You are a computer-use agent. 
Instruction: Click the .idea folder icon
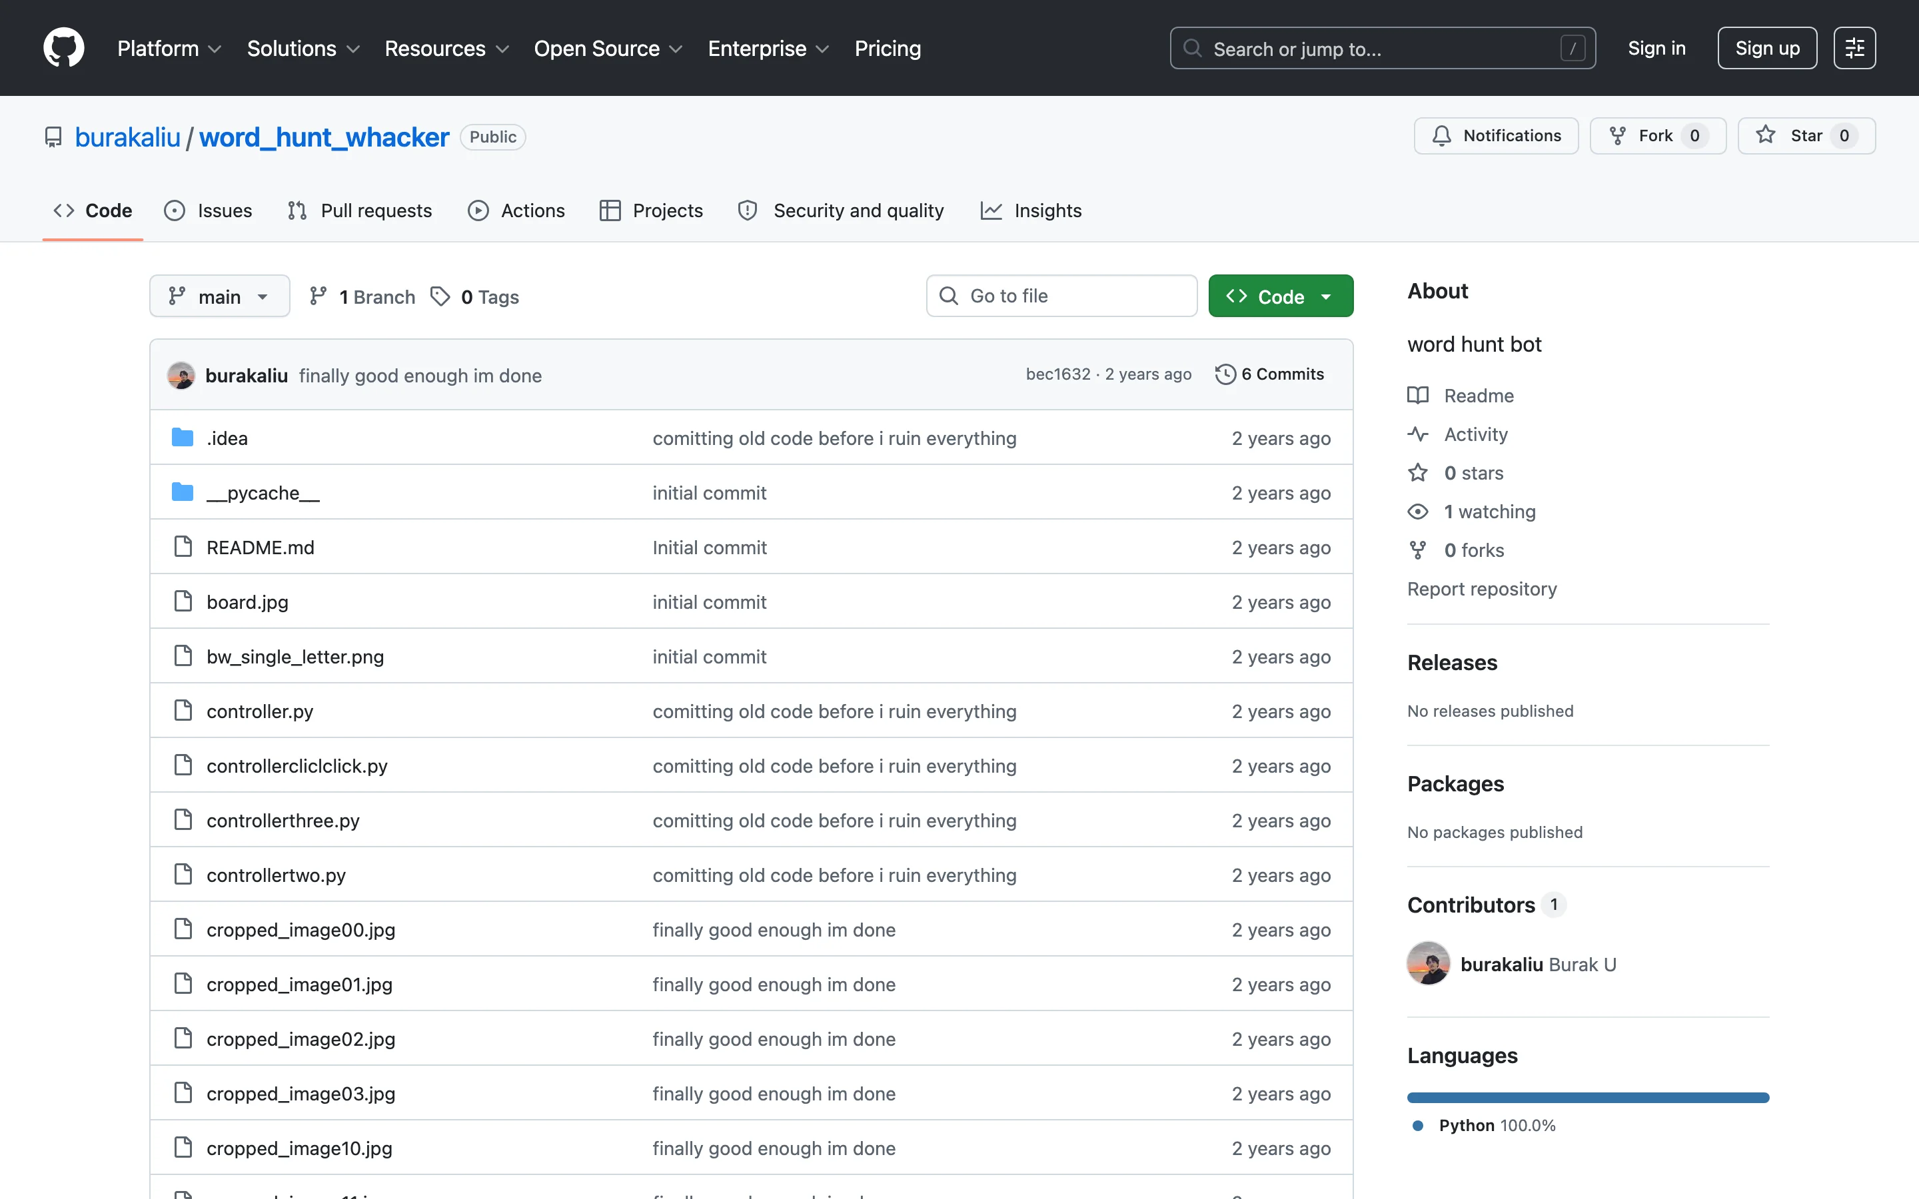(x=183, y=438)
